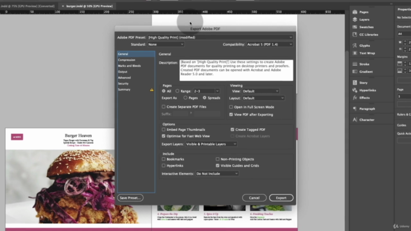Switch to the Security section

click(136, 83)
